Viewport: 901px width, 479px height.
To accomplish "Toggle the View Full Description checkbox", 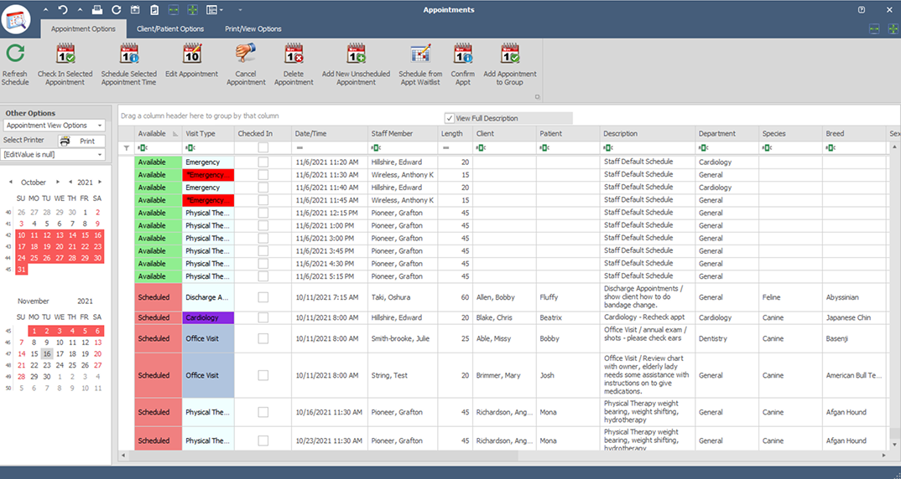I will coord(450,118).
